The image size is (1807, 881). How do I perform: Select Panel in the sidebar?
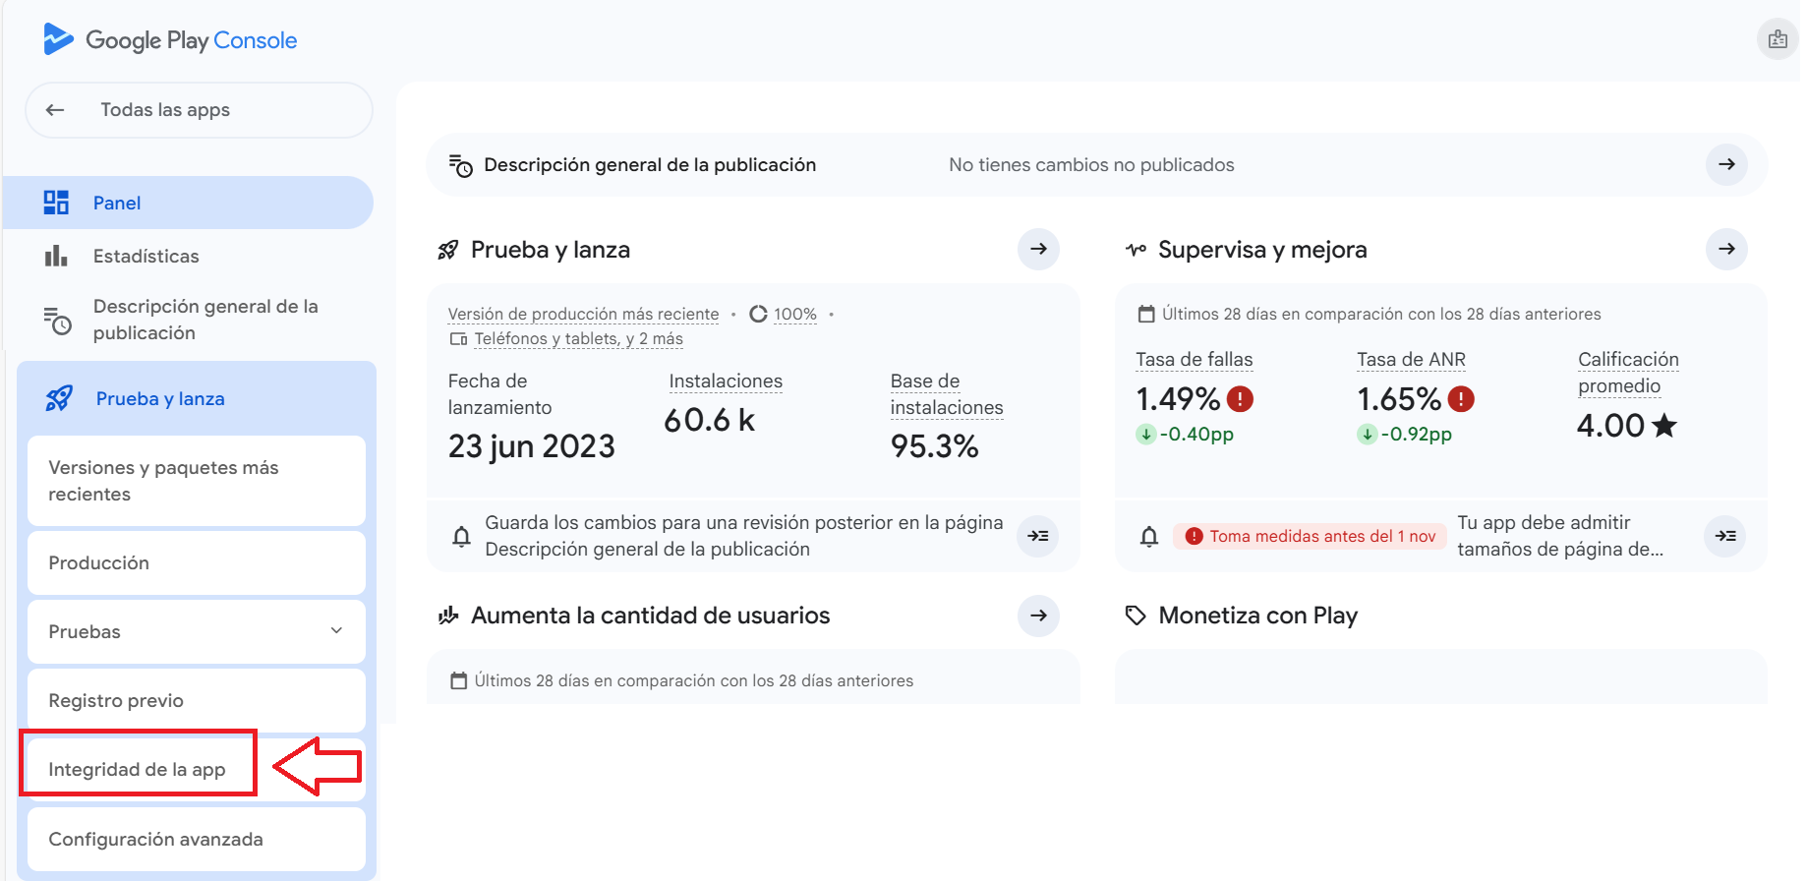click(117, 204)
